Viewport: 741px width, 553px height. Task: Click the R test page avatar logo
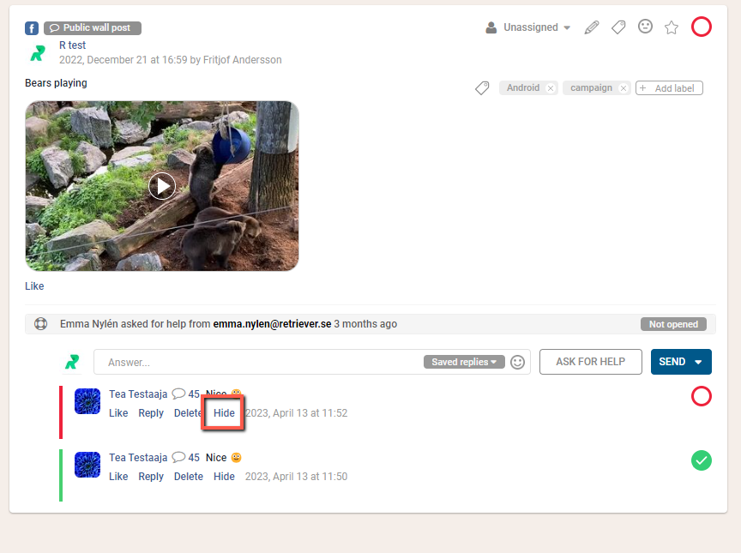click(x=38, y=53)
